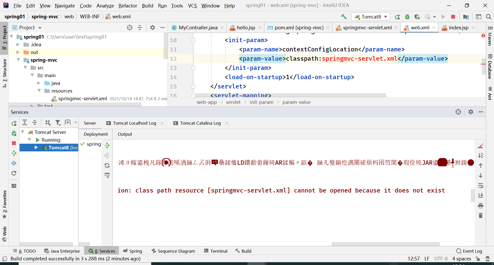Toggle scroll to end in console
The width and height of the screenshot is (494, 265).
480,196
